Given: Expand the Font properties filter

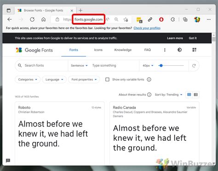Looking at the screenshot, I should point(84,80).
